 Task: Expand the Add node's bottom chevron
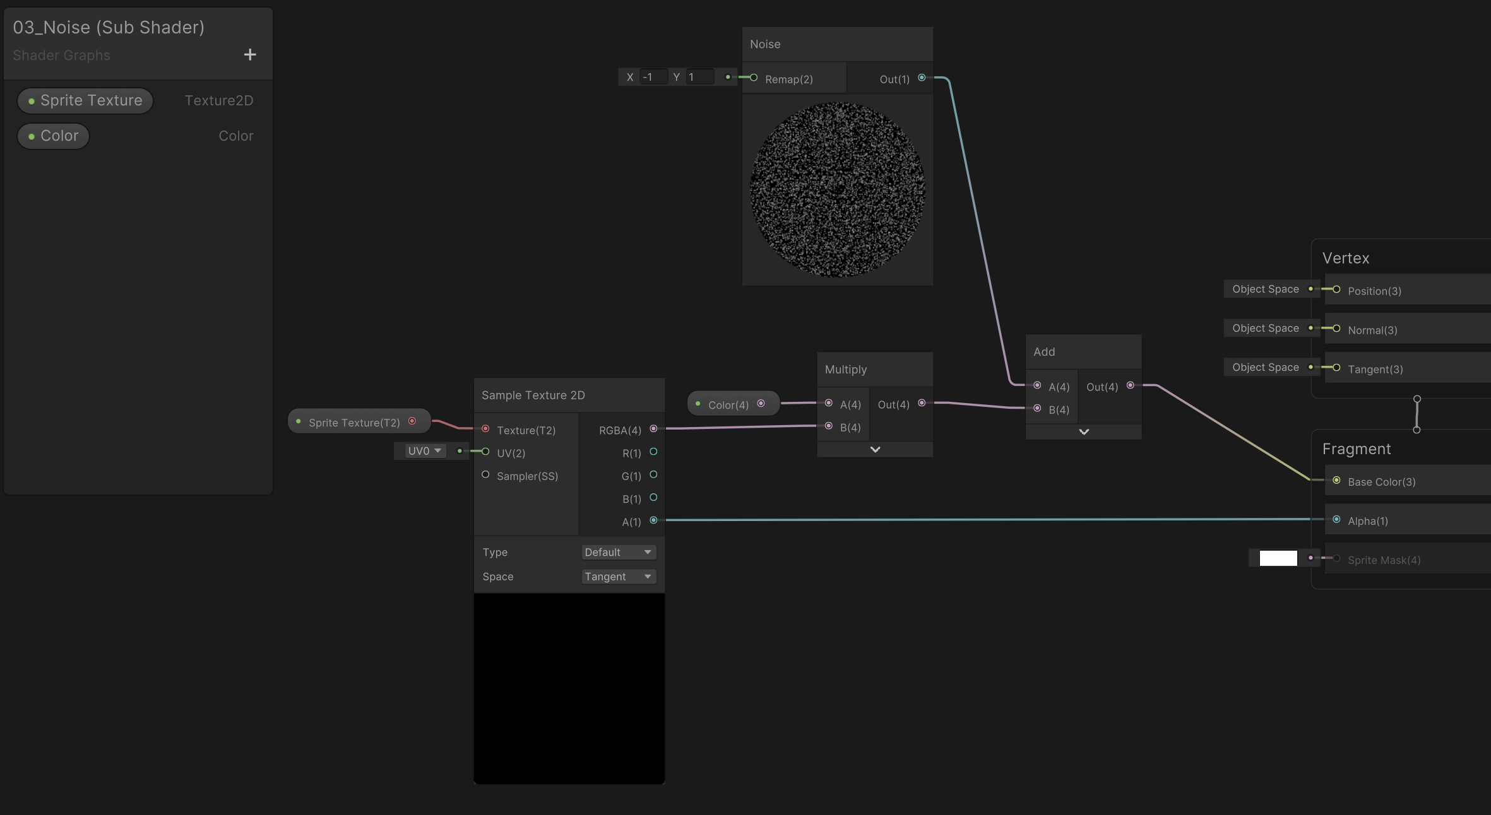point(1084,432)
